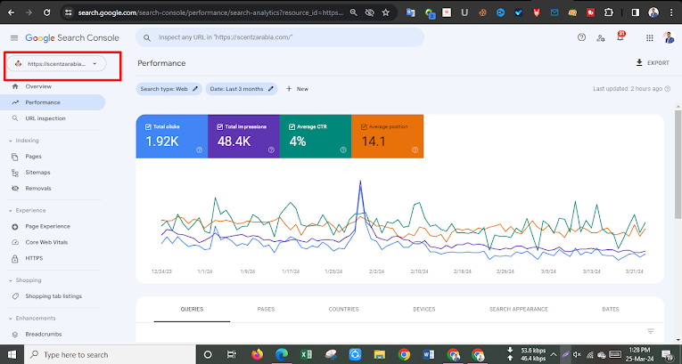Image resolution: width=682 pixels, height=364 pixels.
Task: Open the scentzarabia property selector dropdown
Action: click(x=56, y=64)
